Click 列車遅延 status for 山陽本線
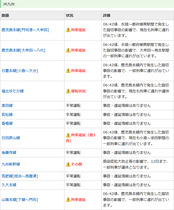The height and width of the screenshot is (210, 174). coord(78,200)
